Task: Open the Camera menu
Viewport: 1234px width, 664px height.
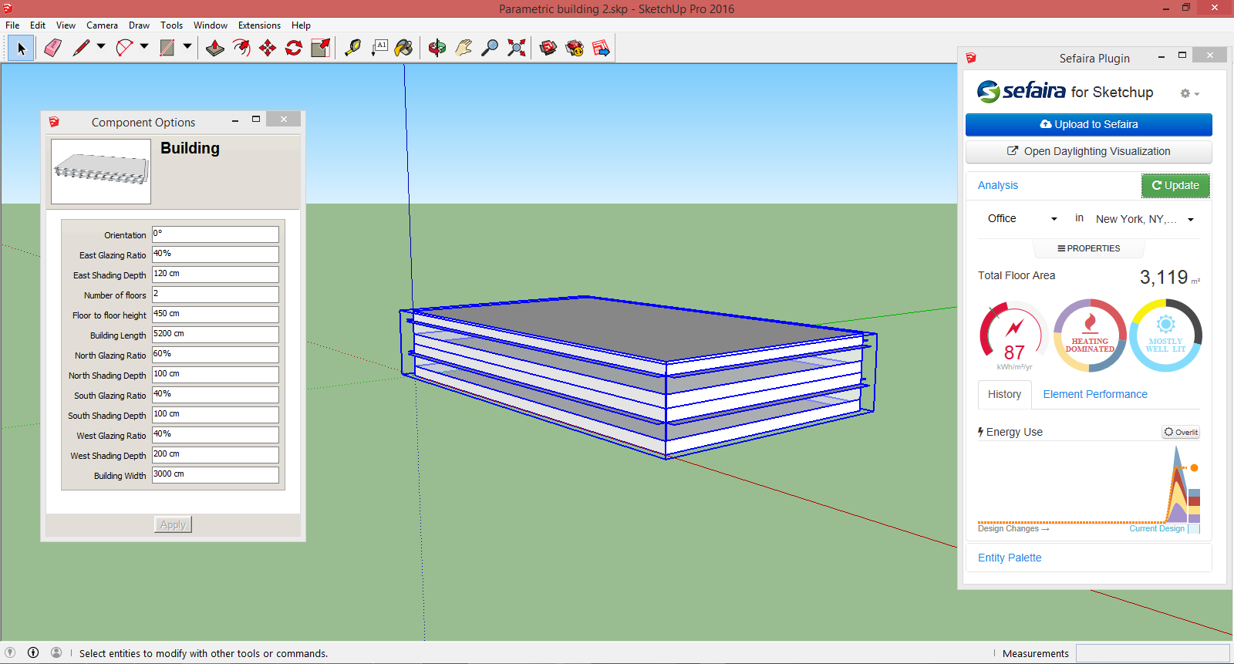Action: (102, 25)
